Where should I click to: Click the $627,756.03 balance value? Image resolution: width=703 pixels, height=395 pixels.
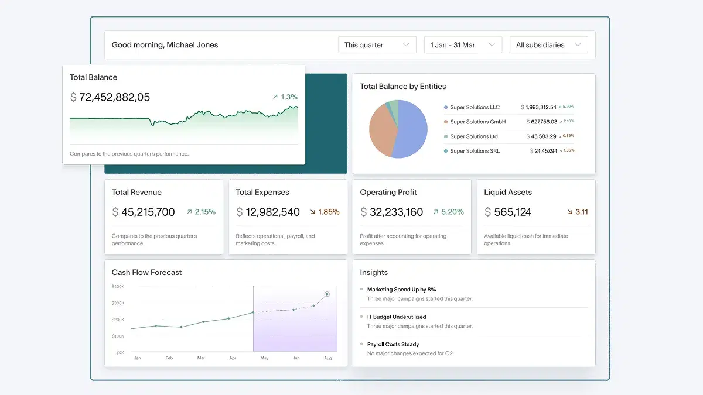542,122
